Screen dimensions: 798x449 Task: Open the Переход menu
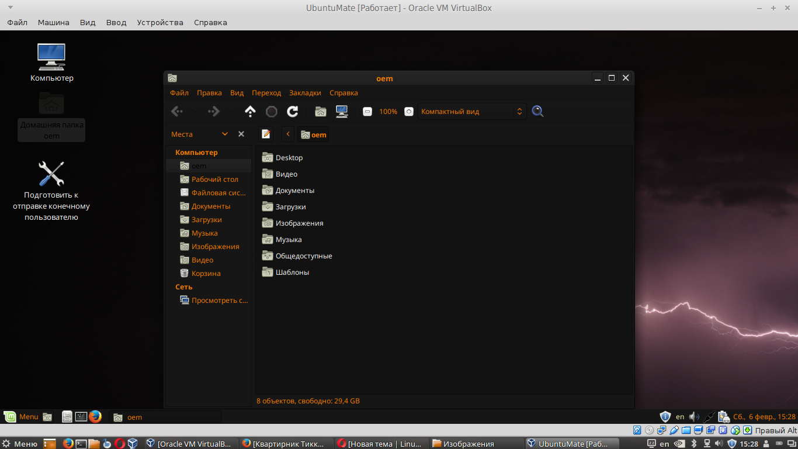click(x=266, y=93)
